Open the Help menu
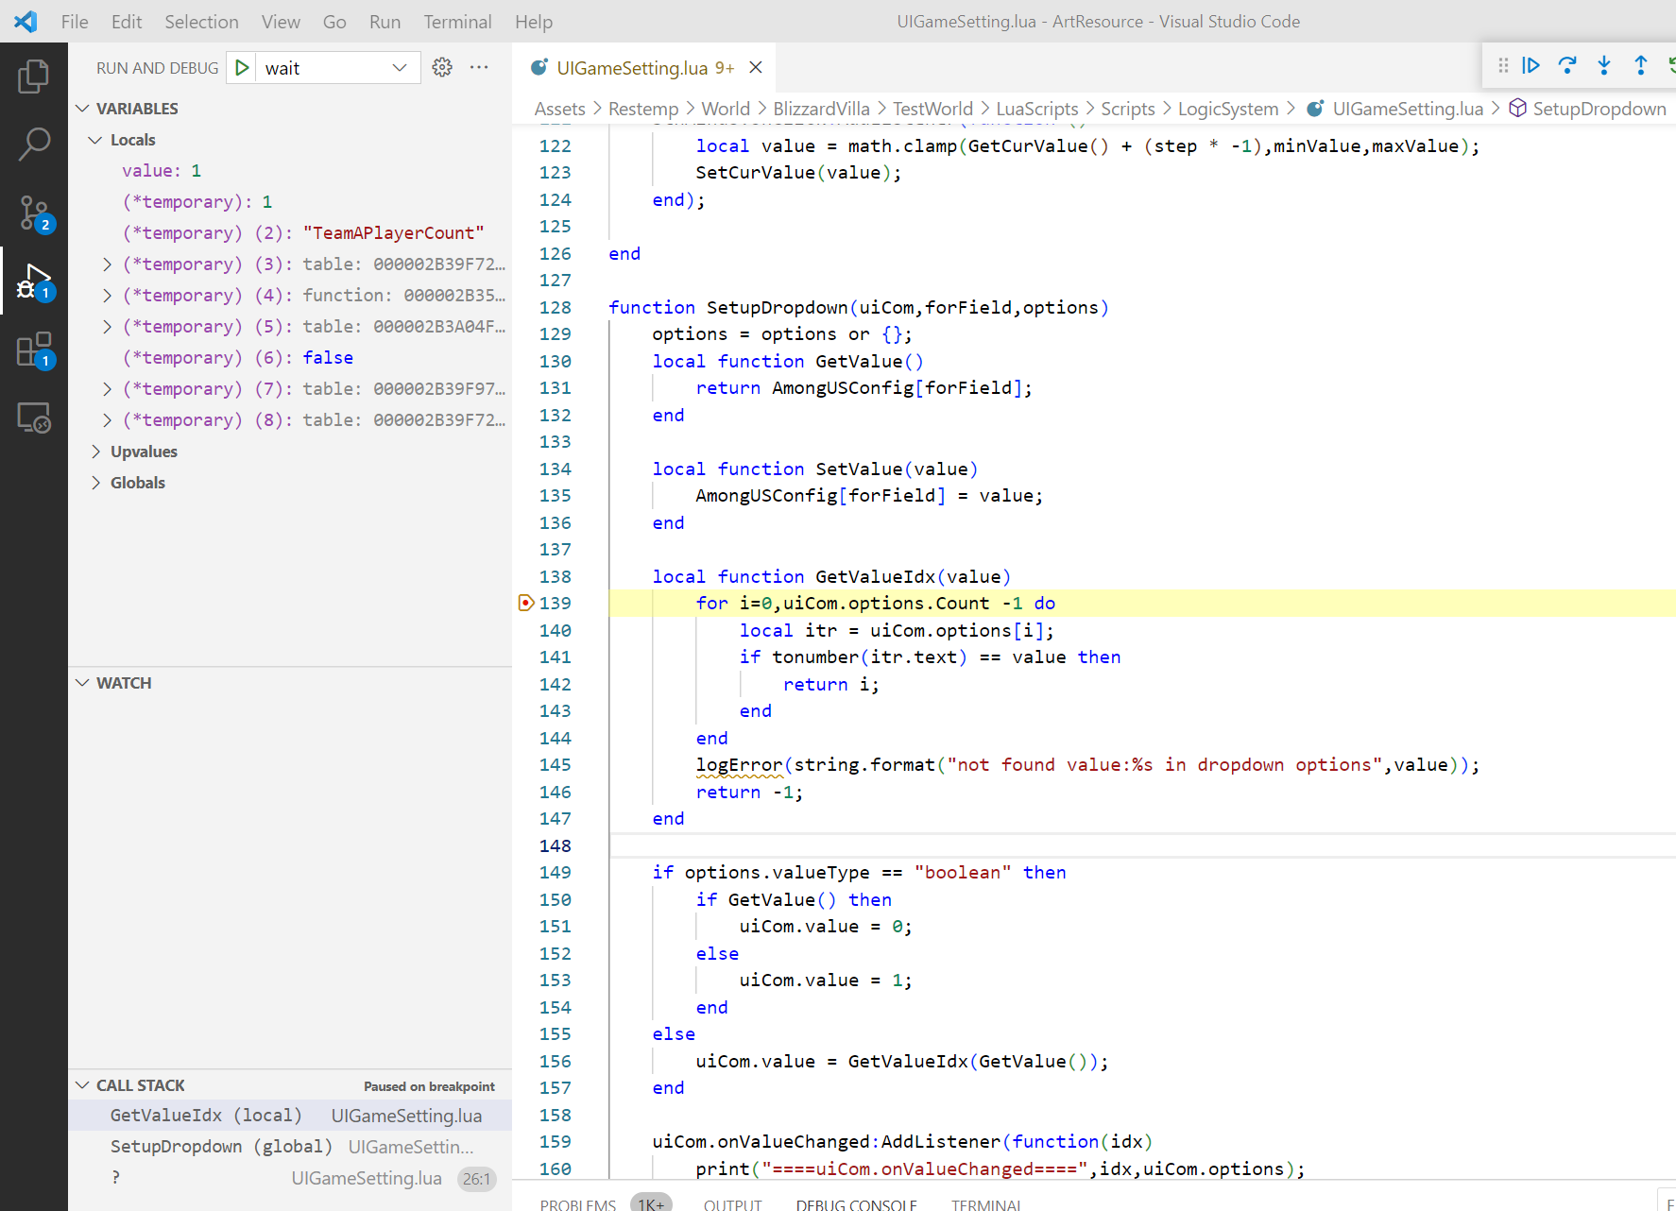The height and width of the screenshot is (1211, 1676). point(534,22)
